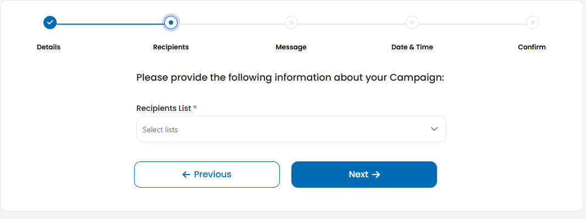The height and width of the screenshot is (219, 586).
Task: Expand the Select lists chevron arrow
Action: pyautogui.click(x=434, y=129)
